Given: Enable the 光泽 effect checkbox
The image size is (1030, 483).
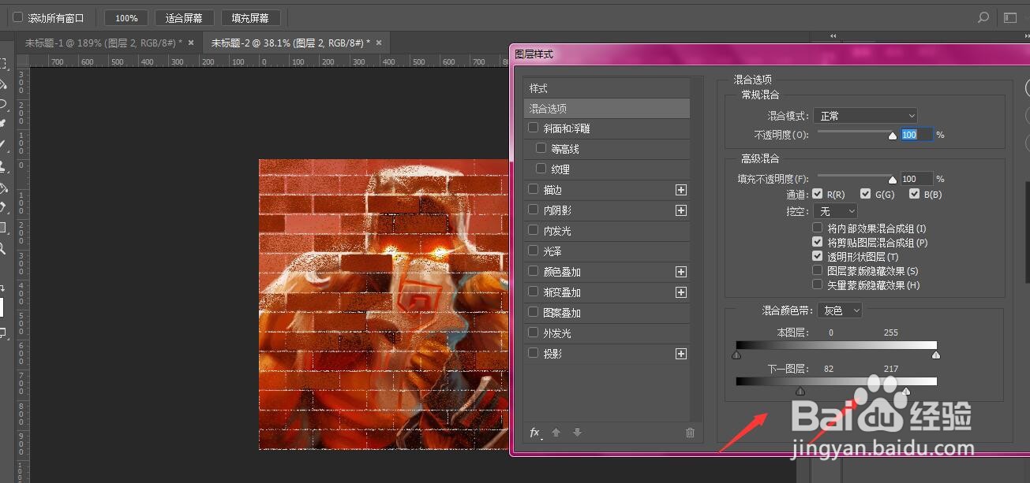Looking at the screenshot, I should [534, 251].
